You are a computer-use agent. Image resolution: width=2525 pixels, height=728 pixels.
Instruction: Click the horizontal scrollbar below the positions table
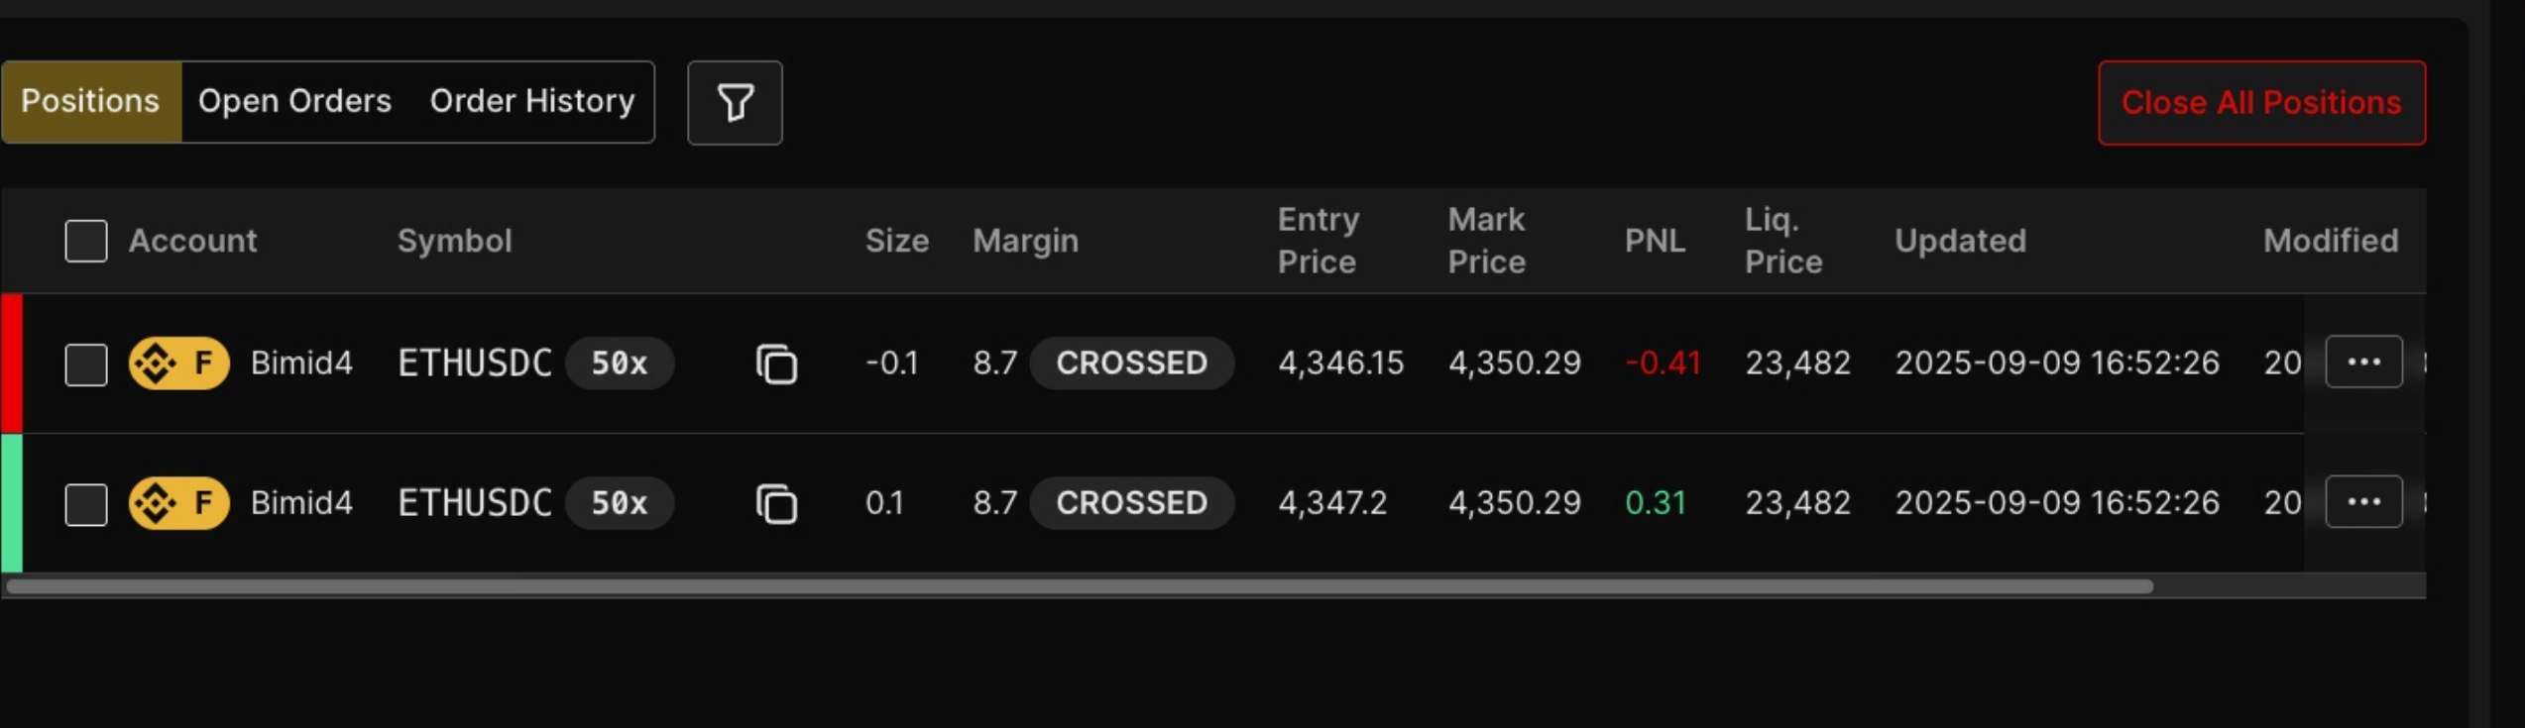1079,586
